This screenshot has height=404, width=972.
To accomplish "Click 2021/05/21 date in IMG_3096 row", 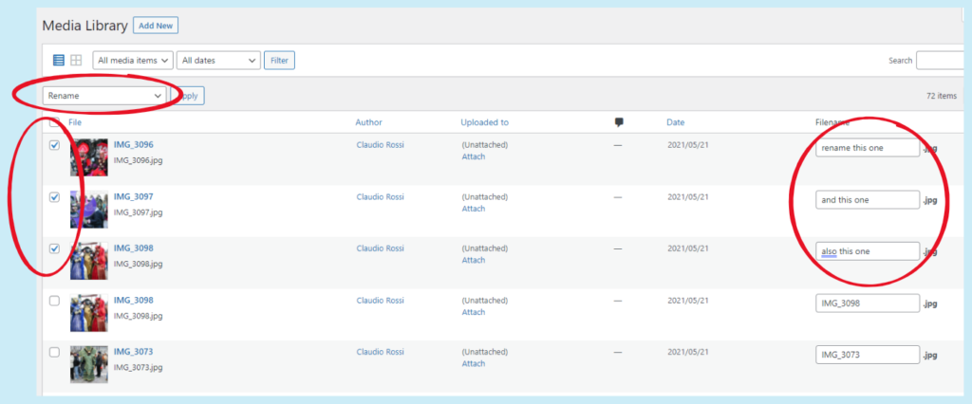I will (687, 145).
